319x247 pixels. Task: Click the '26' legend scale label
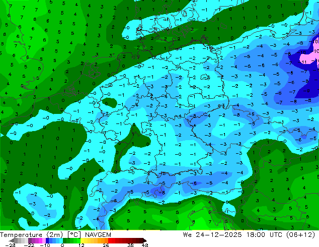tap(106, 245)
